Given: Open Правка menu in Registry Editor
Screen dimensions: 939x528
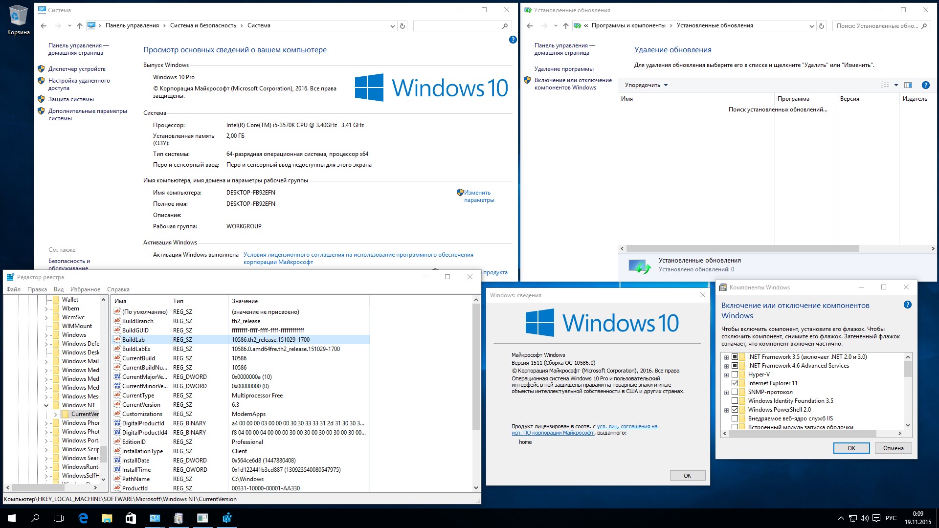Looking at the screenshot, I should (x=37, y=289).
